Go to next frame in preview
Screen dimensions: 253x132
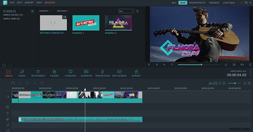point(157,65)
